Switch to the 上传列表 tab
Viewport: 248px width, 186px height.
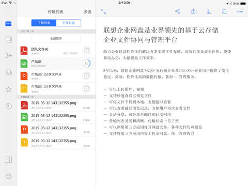[x=69, y=23]
